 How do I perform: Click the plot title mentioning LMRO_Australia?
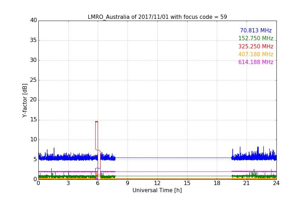(157, 17)
